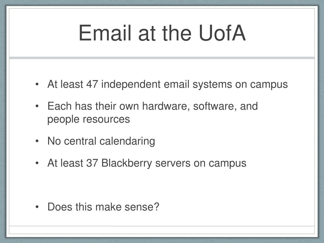The height and width of the screenshot is (243, 324).
Task: Click the word 'calendaring' in the third bullet
Action: [x=127, y=141]
